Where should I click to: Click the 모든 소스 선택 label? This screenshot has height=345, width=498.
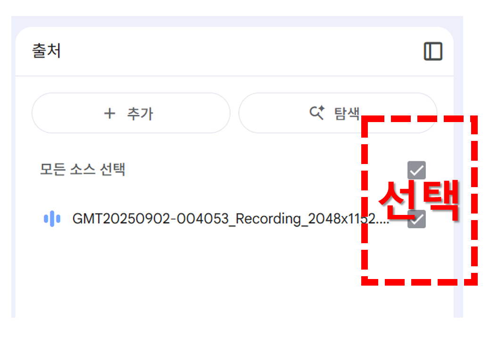82,169
